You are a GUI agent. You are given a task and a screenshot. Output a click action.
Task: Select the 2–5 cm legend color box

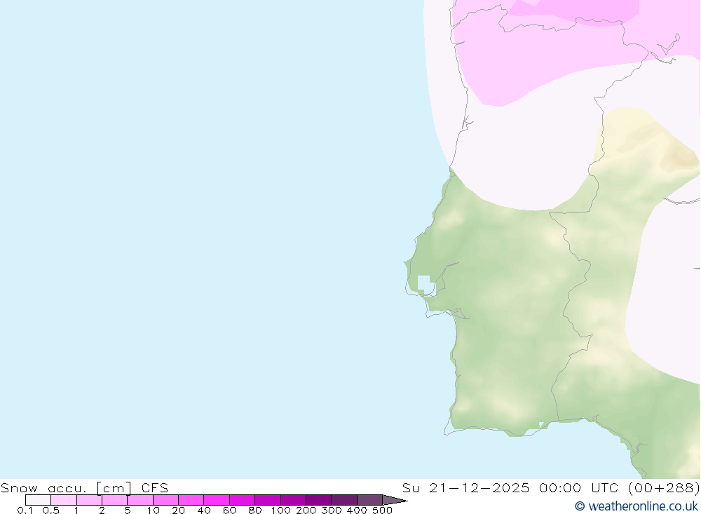pos(114,500)
